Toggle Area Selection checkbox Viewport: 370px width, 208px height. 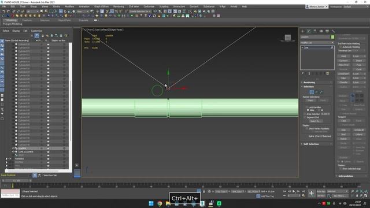coord(305,114)
